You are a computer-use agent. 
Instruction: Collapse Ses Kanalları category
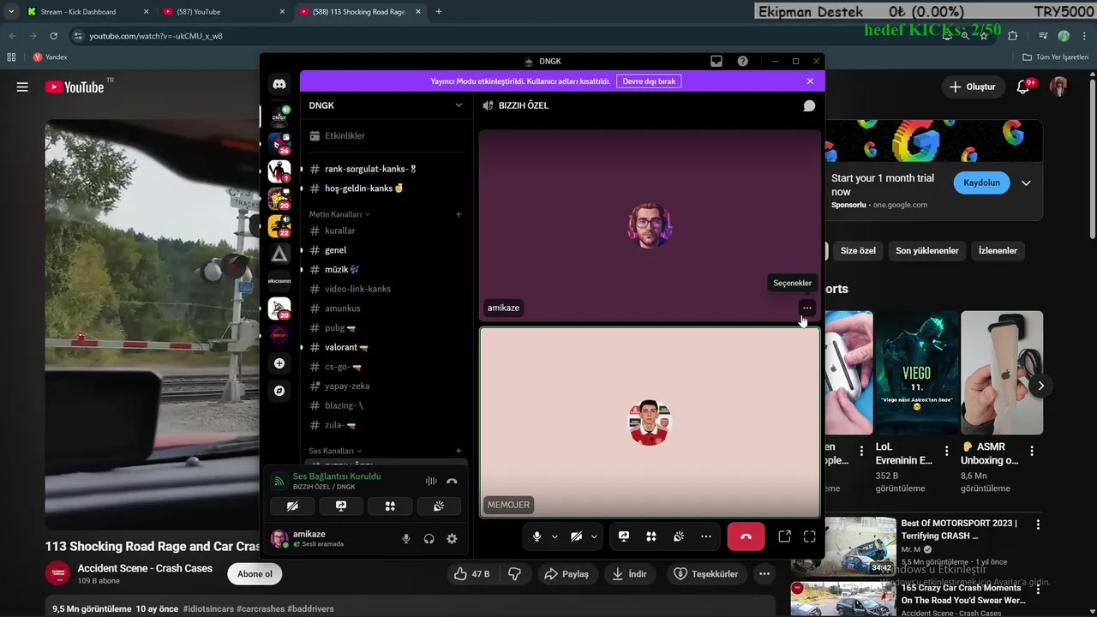pyautogui.click(x=335, y=451)
